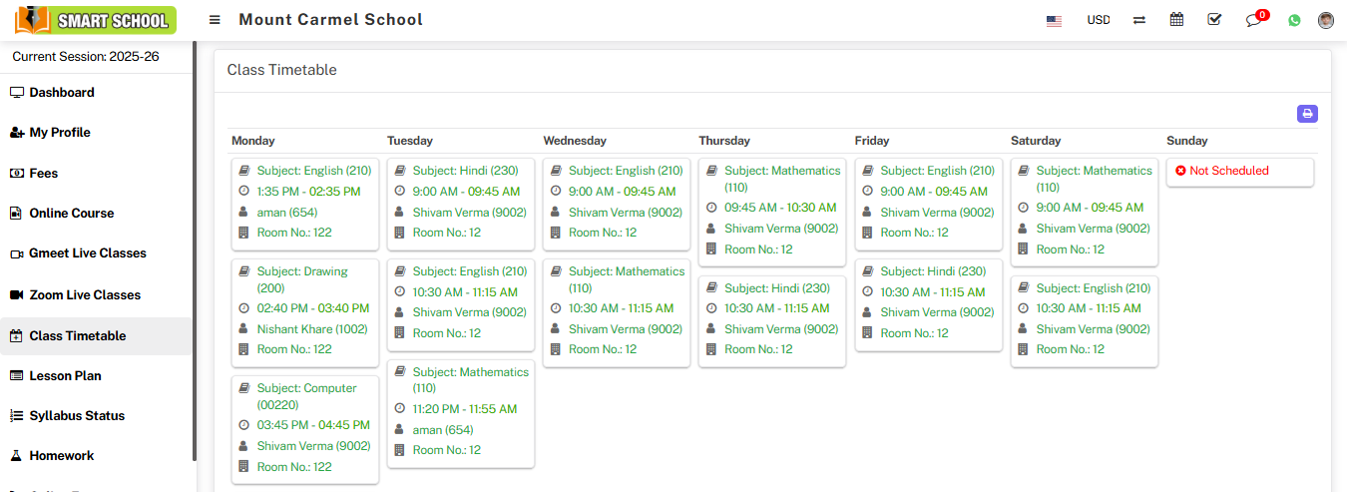Click the Class Timetable calendar icon

(16, 336)
